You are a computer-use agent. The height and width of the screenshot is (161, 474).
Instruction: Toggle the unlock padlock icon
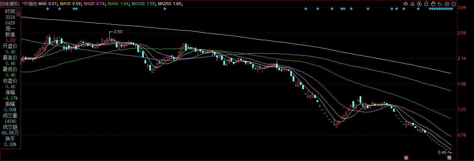point(426,4)
